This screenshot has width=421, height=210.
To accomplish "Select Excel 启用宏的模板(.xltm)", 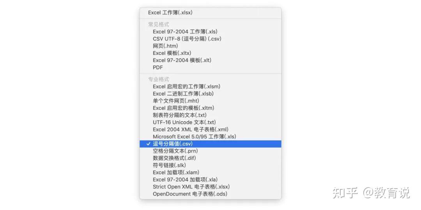I will point(210,108).
